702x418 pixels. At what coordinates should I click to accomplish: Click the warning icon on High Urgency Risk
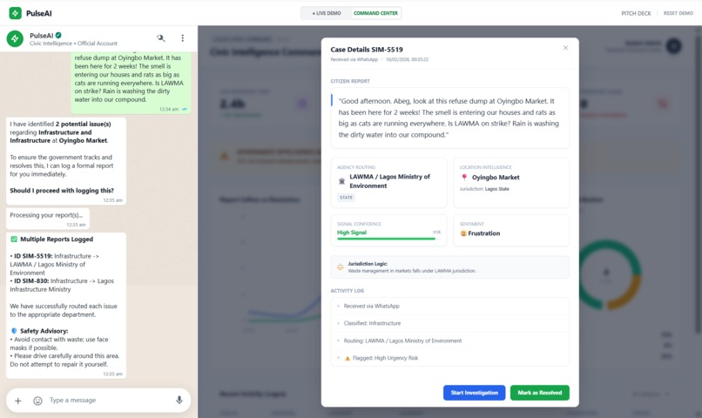(x=348, y=358)
